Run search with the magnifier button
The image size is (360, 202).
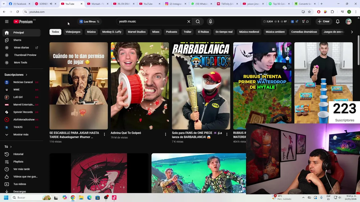[198, 22]
